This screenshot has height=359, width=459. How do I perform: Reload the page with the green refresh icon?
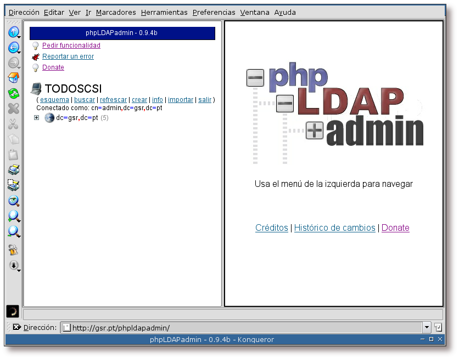click(13, 94)
